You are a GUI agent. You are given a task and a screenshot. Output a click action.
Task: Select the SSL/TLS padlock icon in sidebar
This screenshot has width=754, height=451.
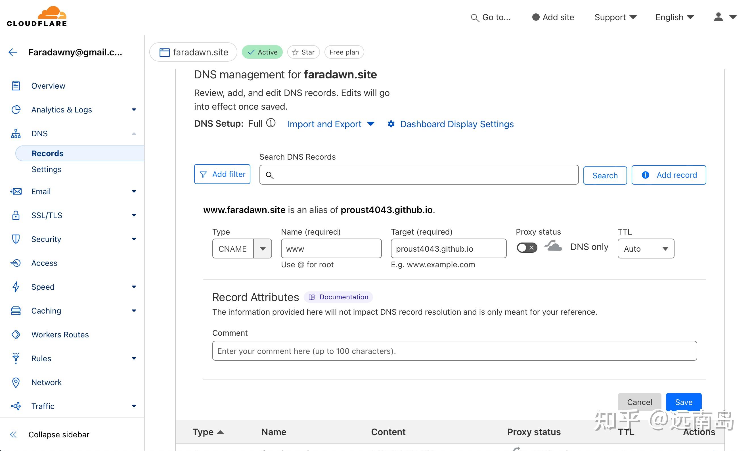point(16,215)
